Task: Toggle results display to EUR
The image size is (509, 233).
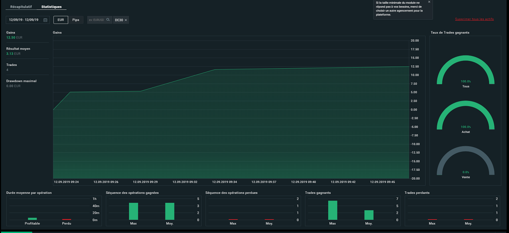Action: [x=61, y=20]
